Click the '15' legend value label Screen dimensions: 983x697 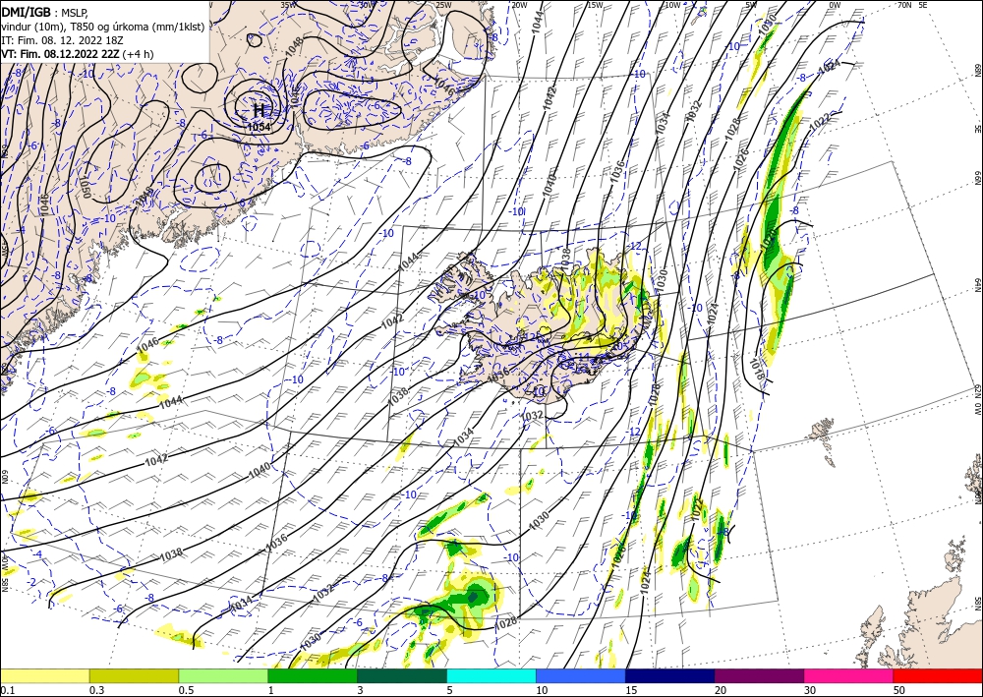tap(631, 690)
